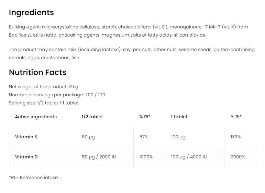Click the Number of servings per package line
This screenshot has width=265, height=193.
(x=57, y=95)
